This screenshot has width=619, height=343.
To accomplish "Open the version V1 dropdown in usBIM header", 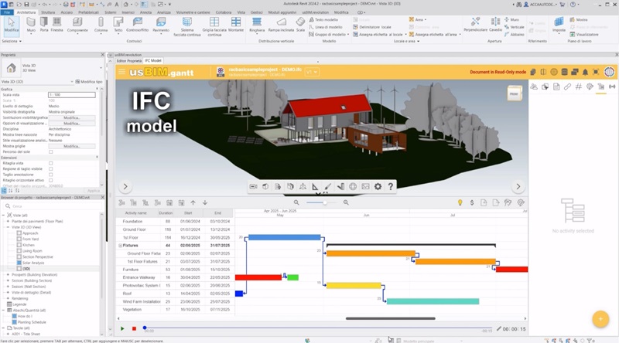I will 312,72.
